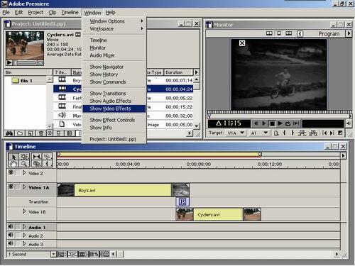Select the Selection arrow tool in Timeline
The height and width of the screenshot is (266, 355).
click(13, 157)
